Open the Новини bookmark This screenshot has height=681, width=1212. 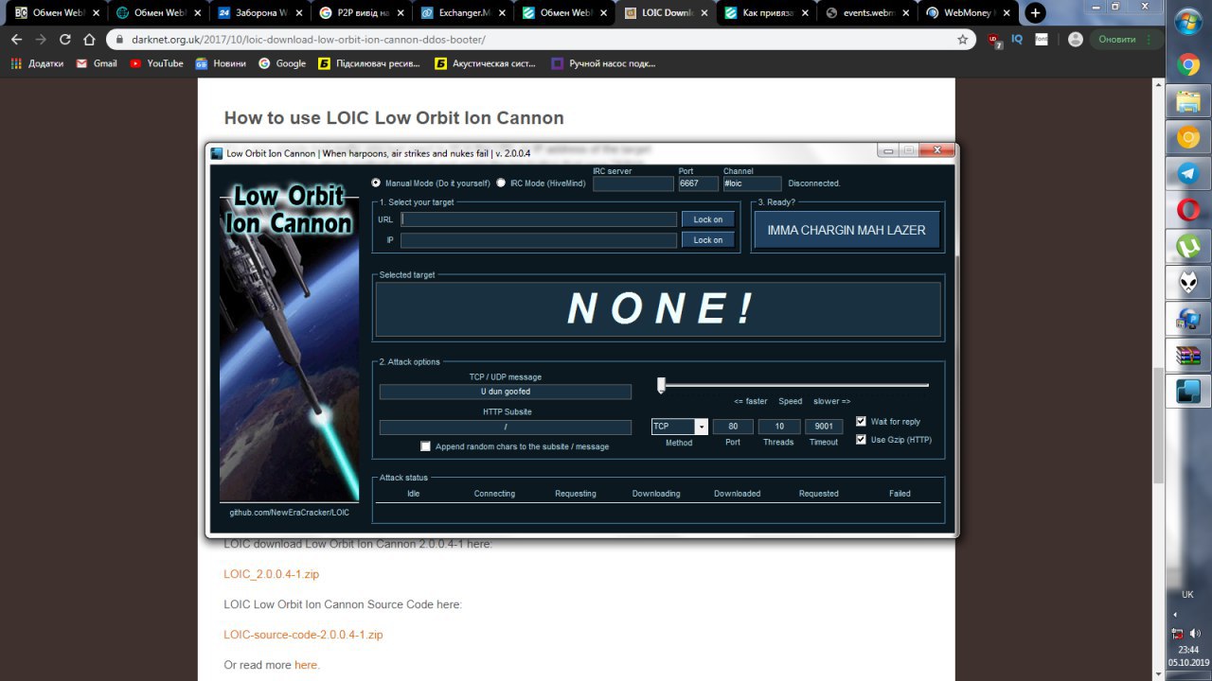(x=221, y=63)
